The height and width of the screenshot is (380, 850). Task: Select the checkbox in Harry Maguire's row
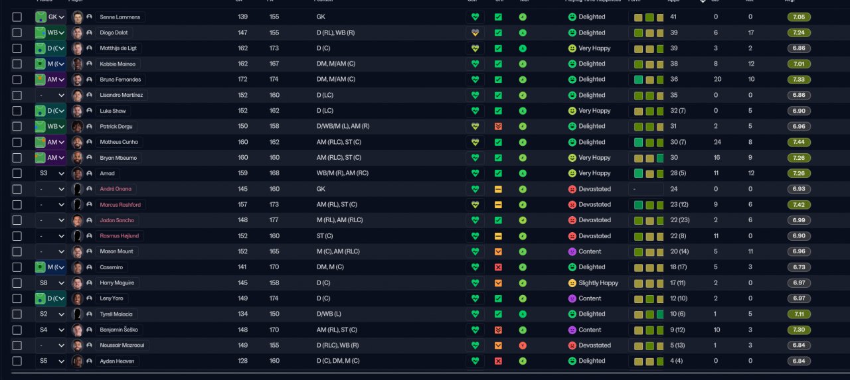(17, 283)
